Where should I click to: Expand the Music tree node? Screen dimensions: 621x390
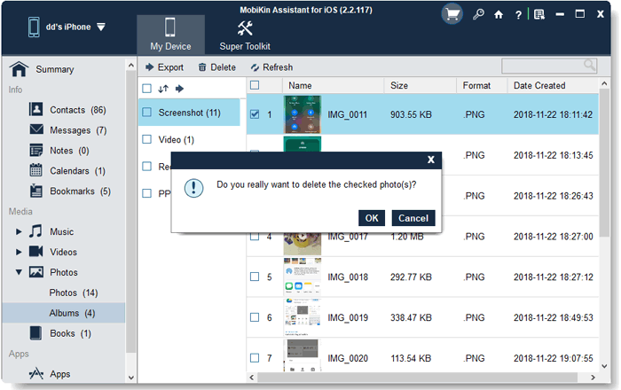pos(19,231)
